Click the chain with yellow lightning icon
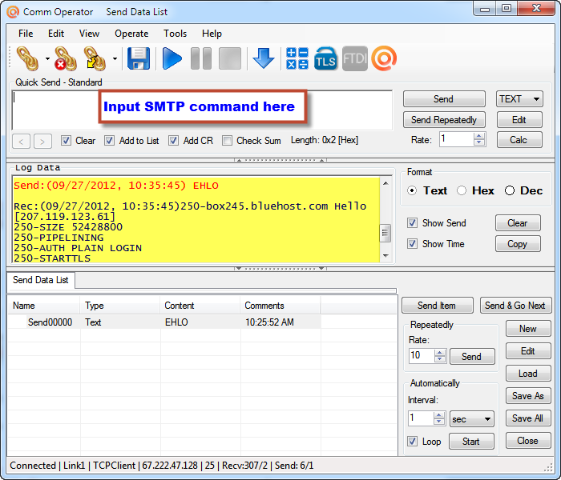Viewport: 561px width, 480px height. (95, 58)
